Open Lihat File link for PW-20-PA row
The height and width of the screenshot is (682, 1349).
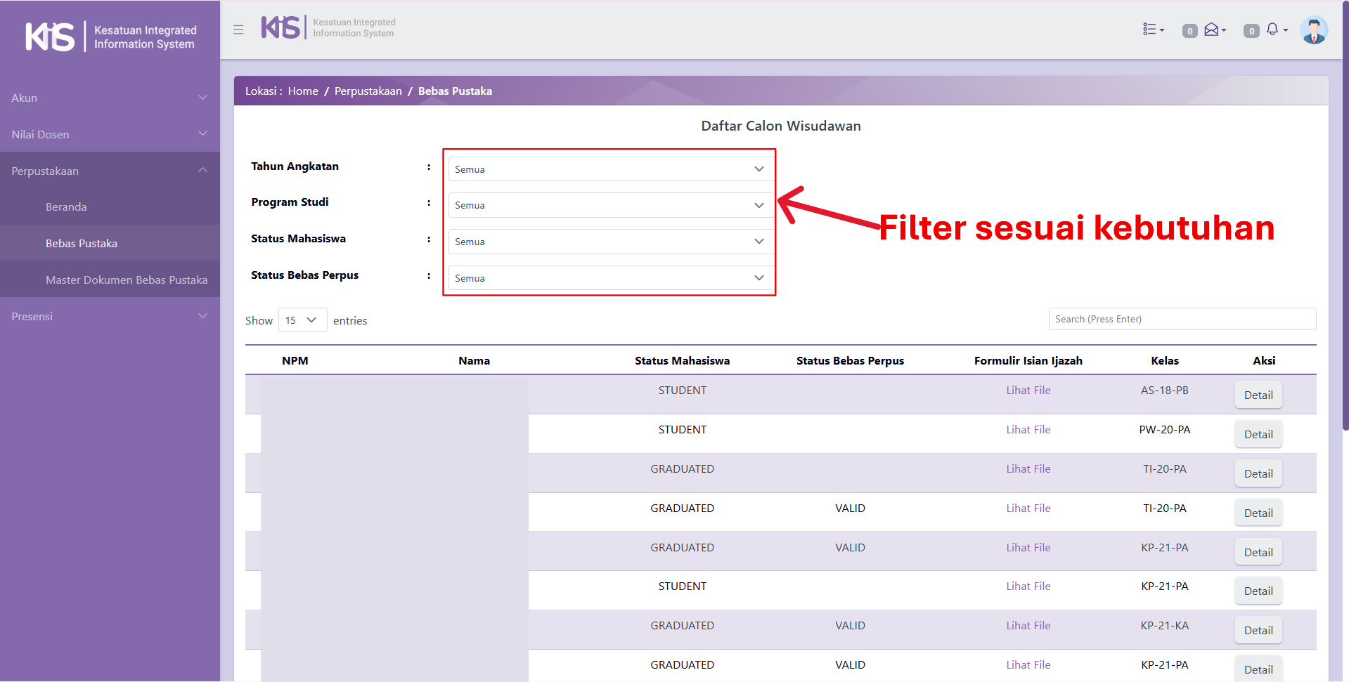[1028, 430]
